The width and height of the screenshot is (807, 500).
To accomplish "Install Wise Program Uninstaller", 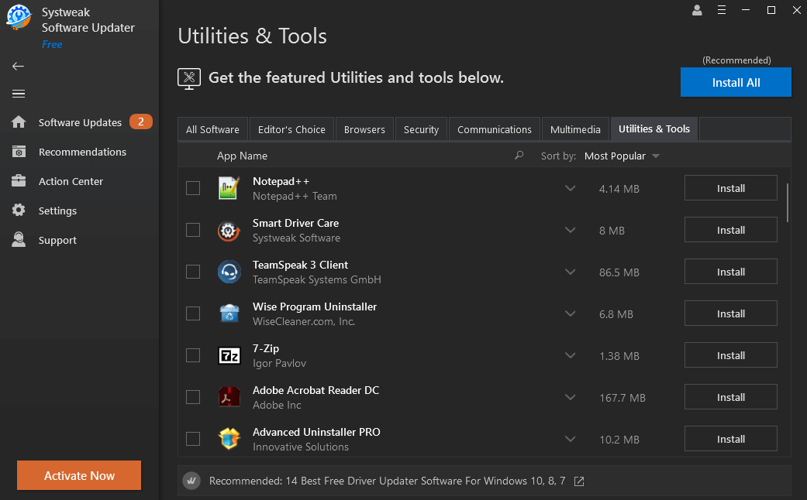I will (730, 313).
